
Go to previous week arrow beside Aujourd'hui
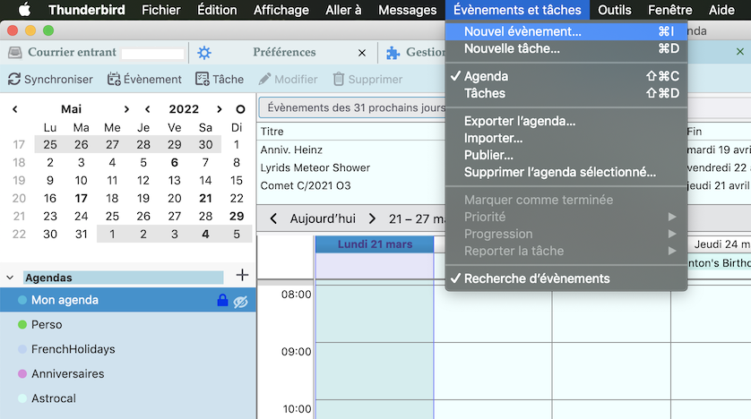(273, 219)
